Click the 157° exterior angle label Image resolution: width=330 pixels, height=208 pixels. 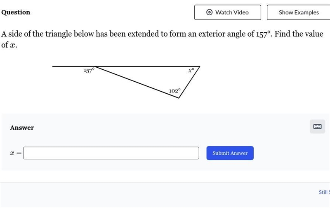pyautogui.click(x=89, y=70)
